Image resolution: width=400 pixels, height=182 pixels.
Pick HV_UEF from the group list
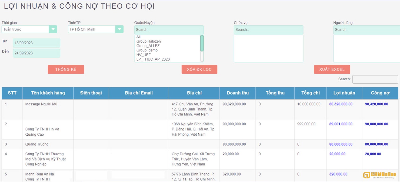click(143, 55)
